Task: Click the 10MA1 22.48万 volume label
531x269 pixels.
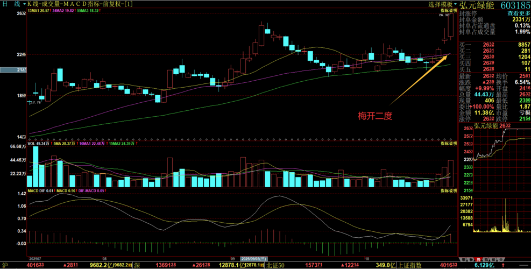Action: pos(92,144)
